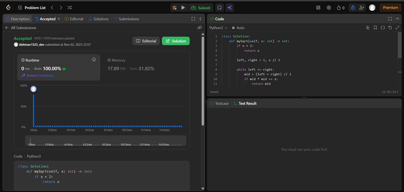Close the Accepted tab
The height and width of the screenshot is (192, 404).
click(59, 19)
